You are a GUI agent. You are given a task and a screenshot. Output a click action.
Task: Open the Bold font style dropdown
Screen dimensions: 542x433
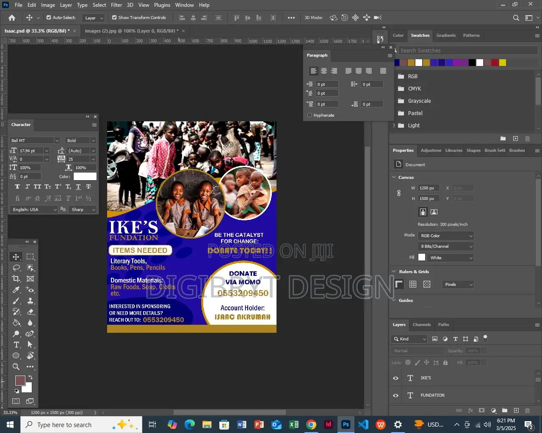pyautogui.click(x=93, y=140)
